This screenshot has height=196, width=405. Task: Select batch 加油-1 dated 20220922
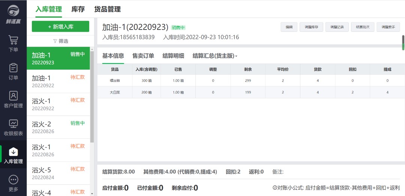(x=58, y=82)
